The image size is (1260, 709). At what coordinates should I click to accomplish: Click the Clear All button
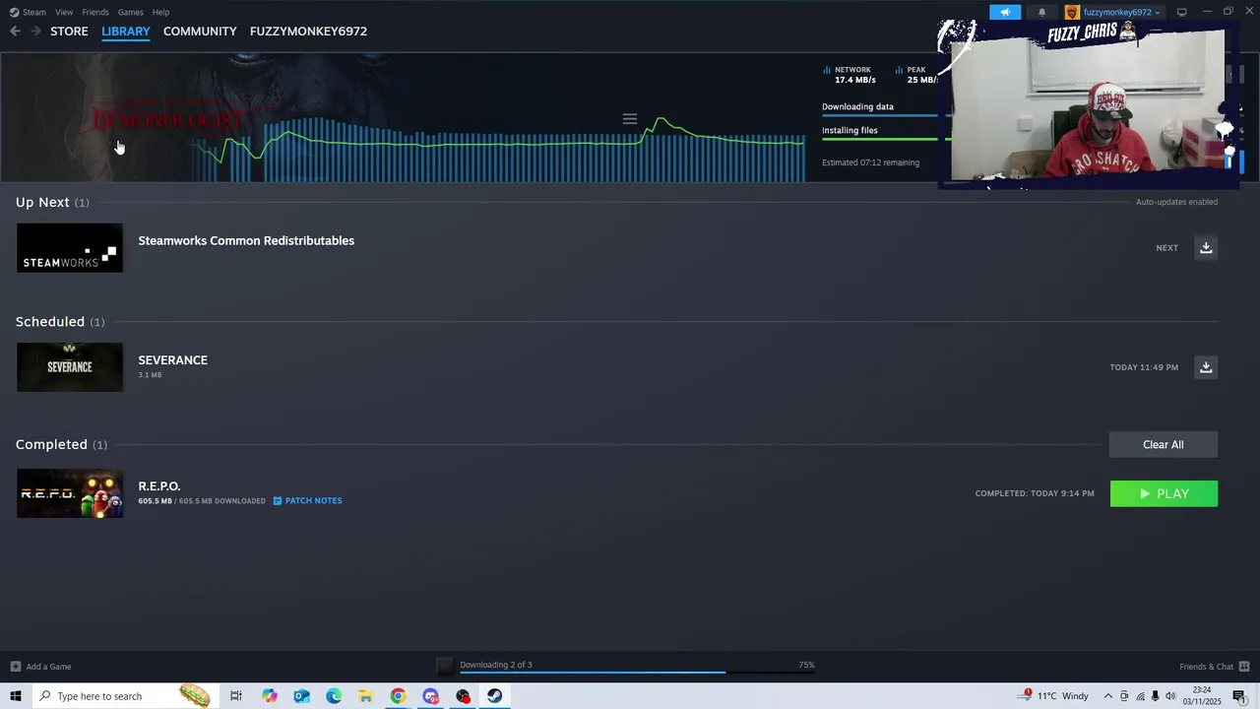tap(1164, 444)
